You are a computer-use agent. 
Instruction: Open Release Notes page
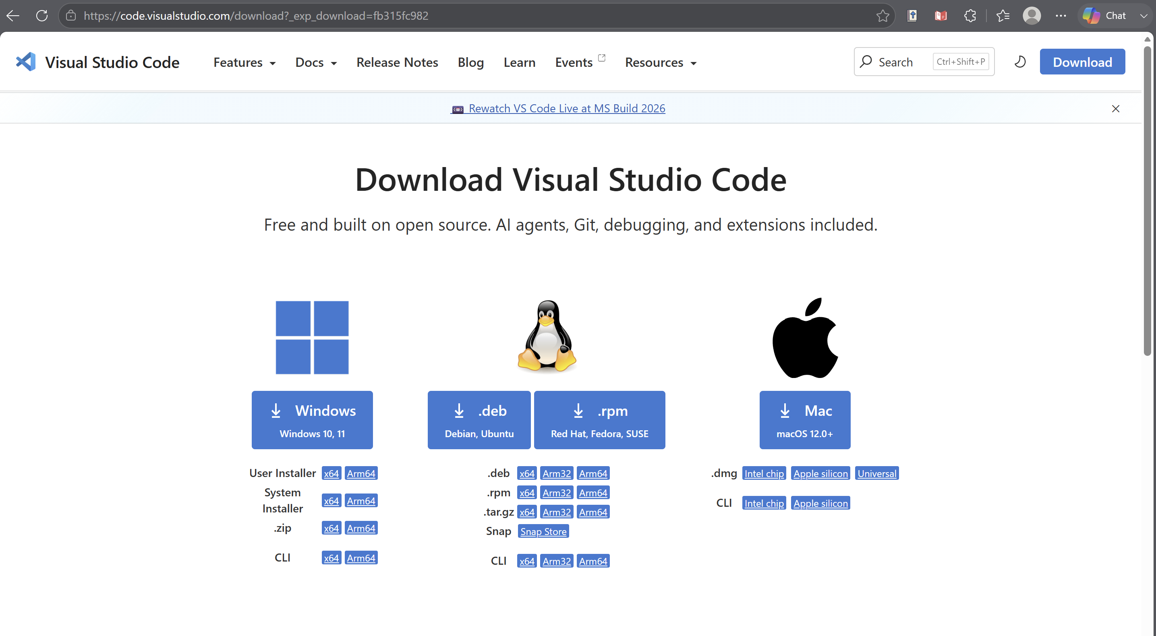click(x=397, y=62)
